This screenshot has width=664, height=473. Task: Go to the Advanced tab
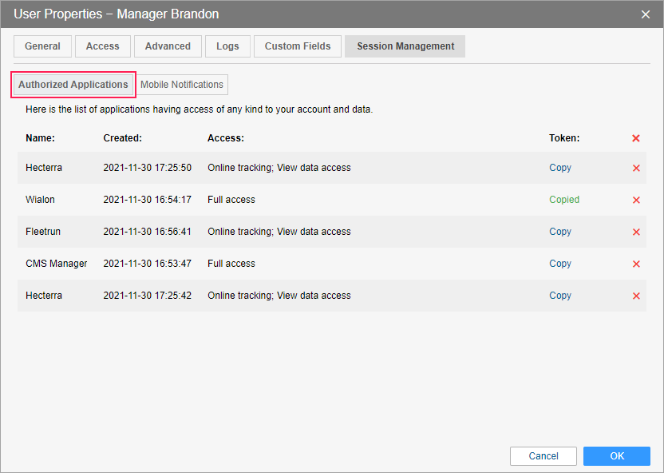[x=168, y=46]
